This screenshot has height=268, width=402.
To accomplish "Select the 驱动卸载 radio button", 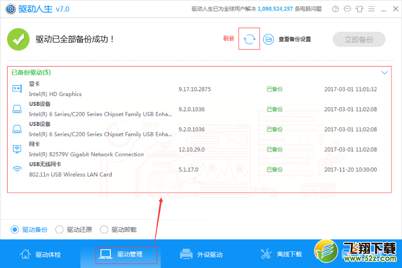I will click(x=104, y=229).
